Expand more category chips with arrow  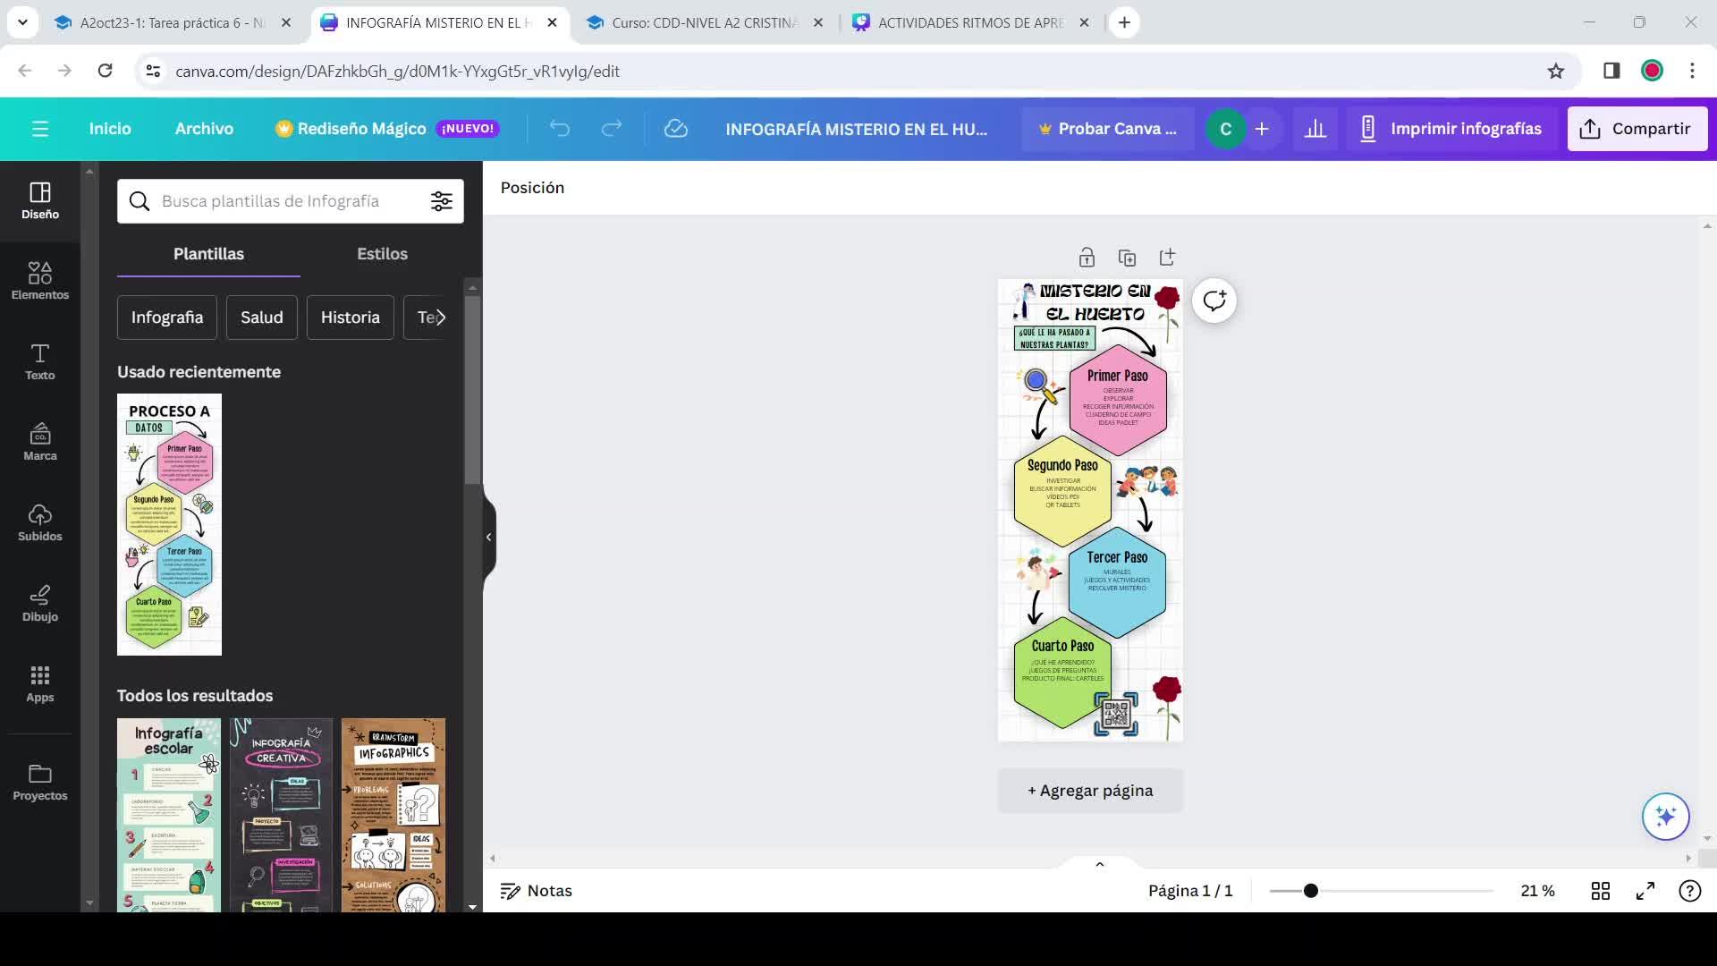(x=440, y=318)
